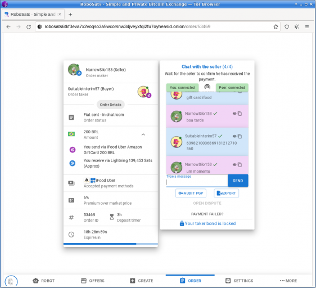Click the chat connection status icon between badges
Image resolution: width=316 pixels, height=288 pixels.
tap(207, 87)
